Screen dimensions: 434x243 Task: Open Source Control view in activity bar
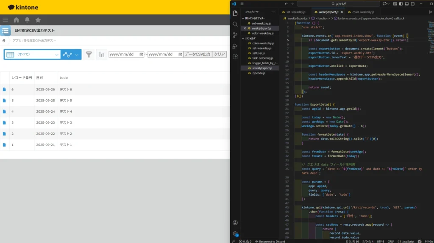235,35
